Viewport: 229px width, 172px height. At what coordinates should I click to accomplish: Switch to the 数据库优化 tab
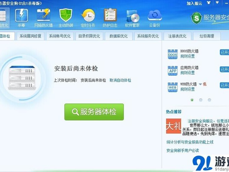point(119,36)
